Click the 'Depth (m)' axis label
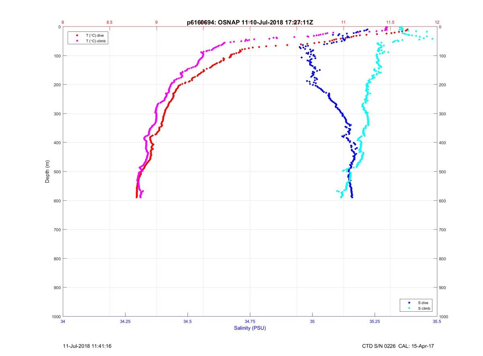The width and height of the screenshot is (483, 356). 47,172
